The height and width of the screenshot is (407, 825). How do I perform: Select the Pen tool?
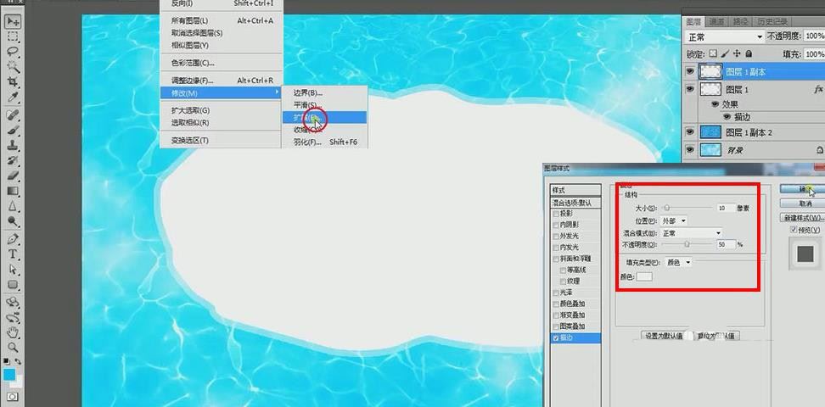(13, 239)
